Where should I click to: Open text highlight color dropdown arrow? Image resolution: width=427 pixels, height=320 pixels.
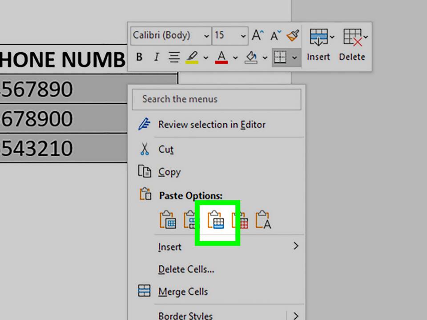tap(206, 57)
